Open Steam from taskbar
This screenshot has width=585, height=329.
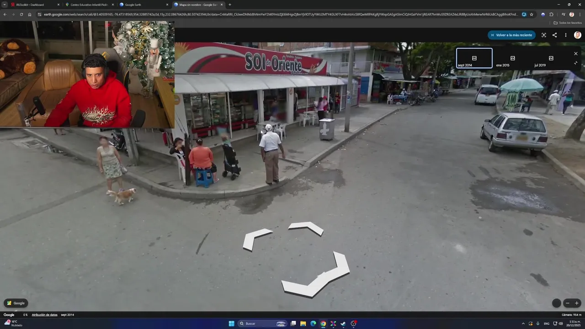coord(343,324)
